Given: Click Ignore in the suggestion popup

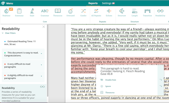Looking at the screenshot, I should coord(108,86).
